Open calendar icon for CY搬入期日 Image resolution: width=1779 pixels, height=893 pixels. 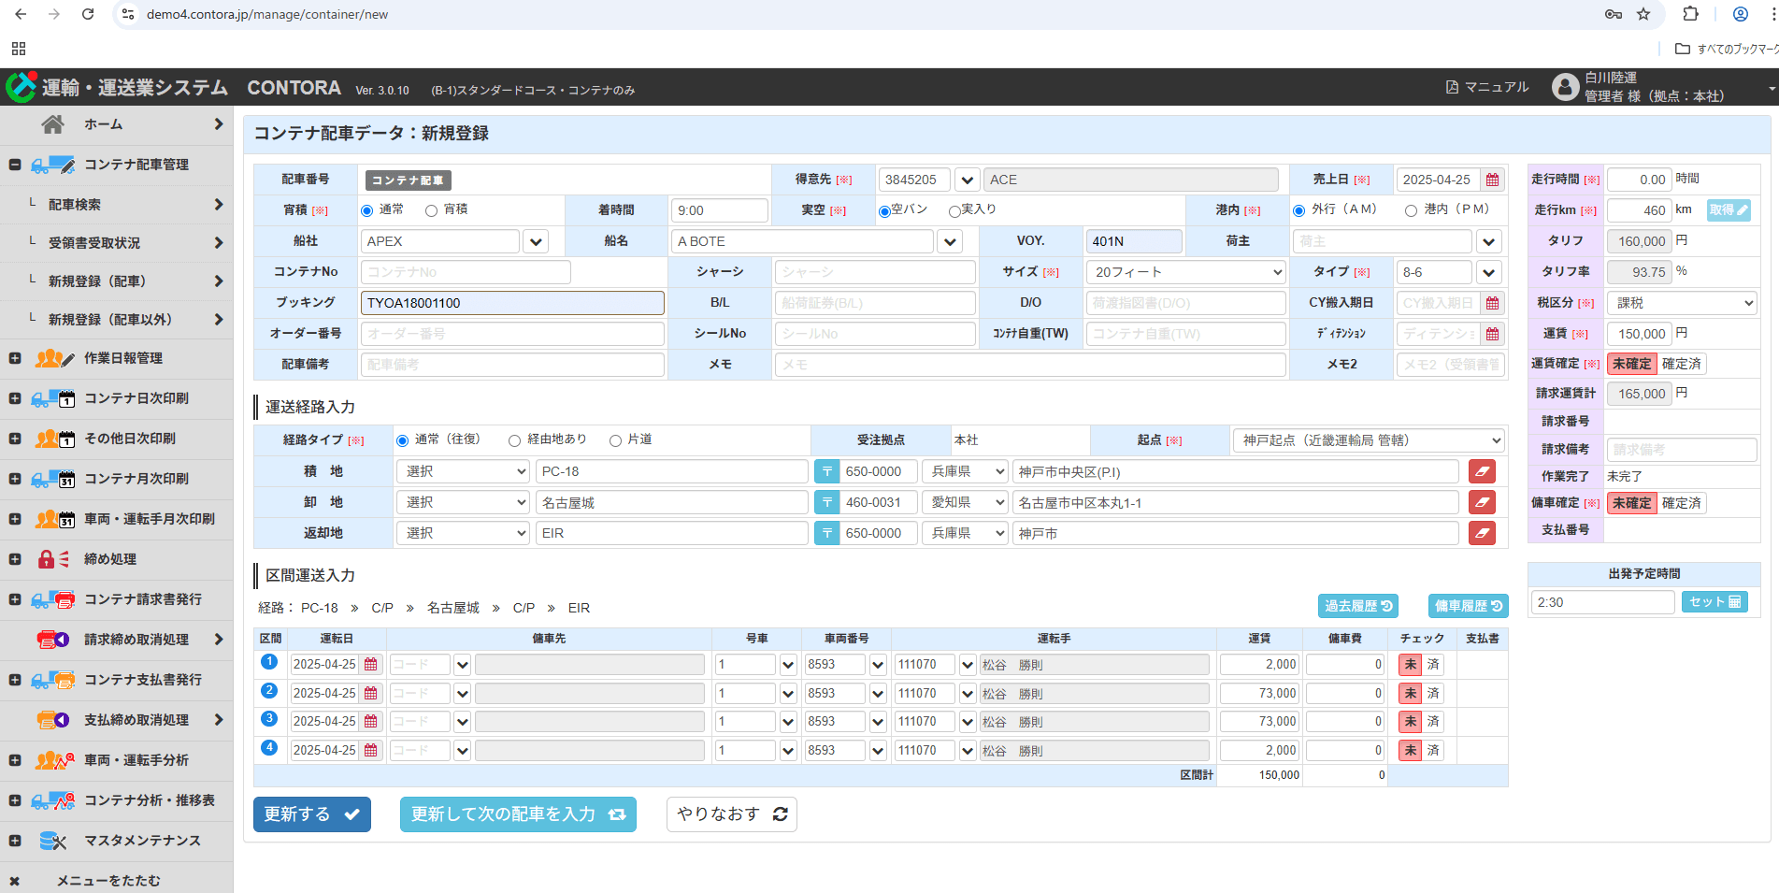(1493, 303)
